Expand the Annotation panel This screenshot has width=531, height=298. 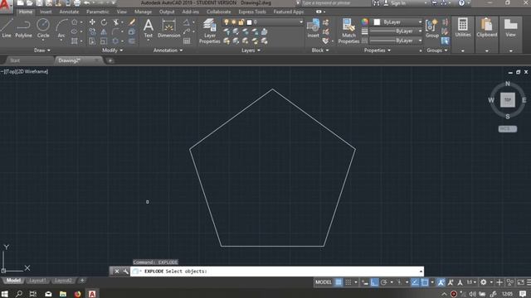click(168, 50)
